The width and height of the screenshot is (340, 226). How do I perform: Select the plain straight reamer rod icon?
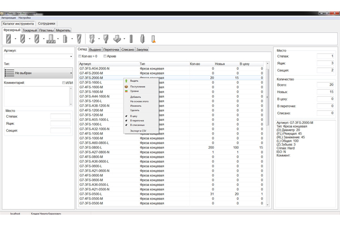tap(131, 39)
